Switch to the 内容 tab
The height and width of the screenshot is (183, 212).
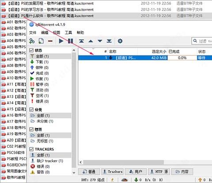point(182,172)
